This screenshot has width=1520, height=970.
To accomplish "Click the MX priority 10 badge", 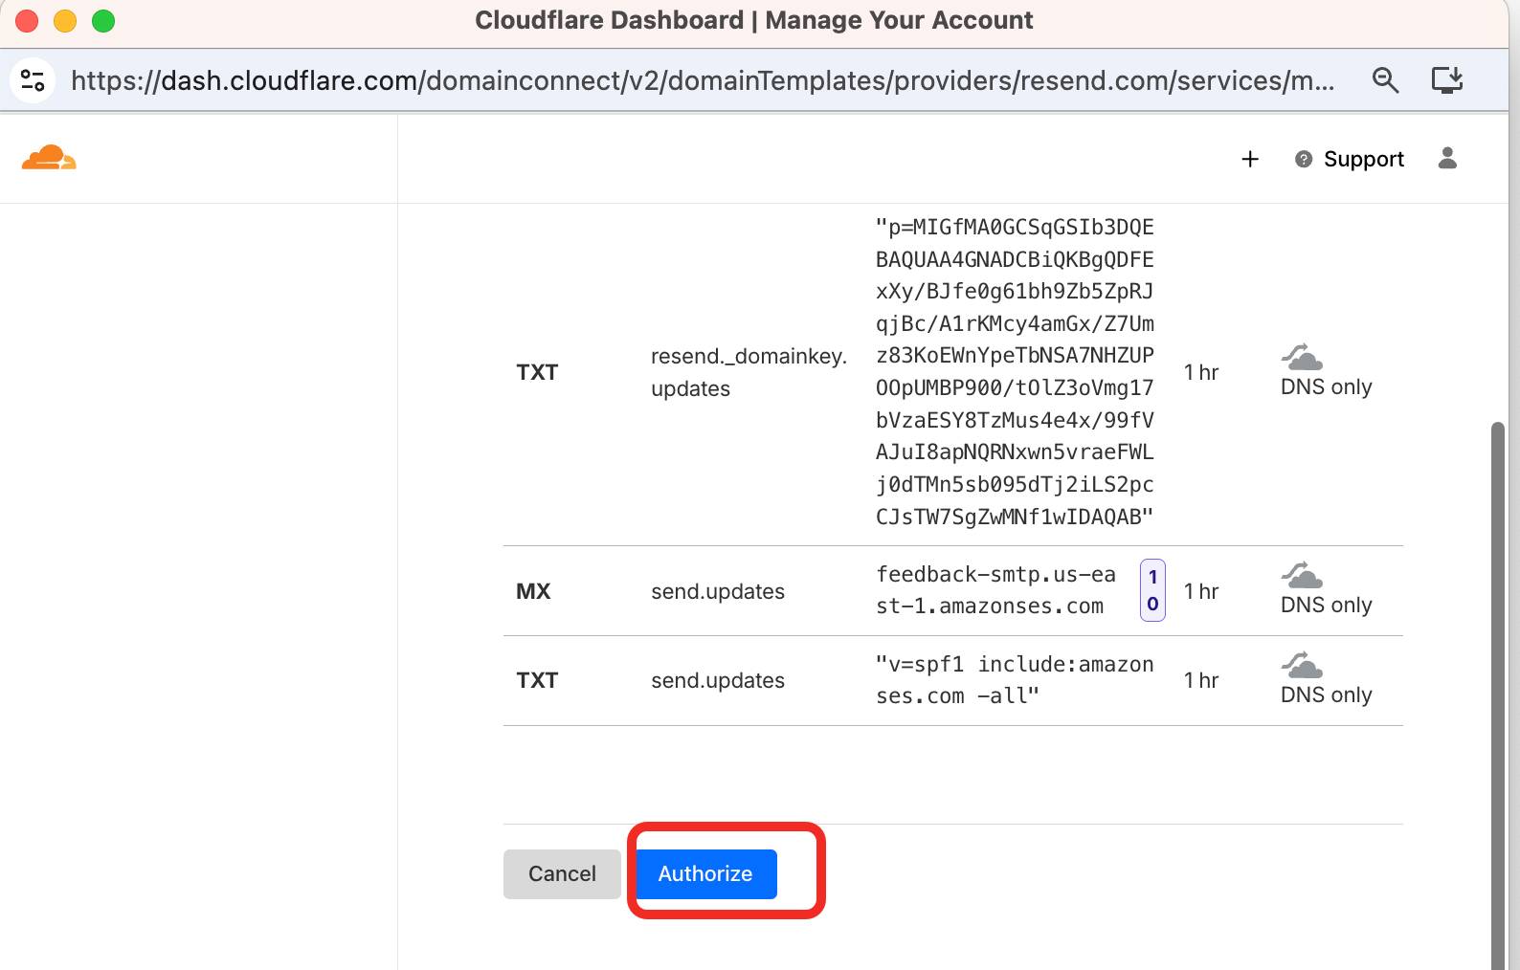I will point(1152,590).
